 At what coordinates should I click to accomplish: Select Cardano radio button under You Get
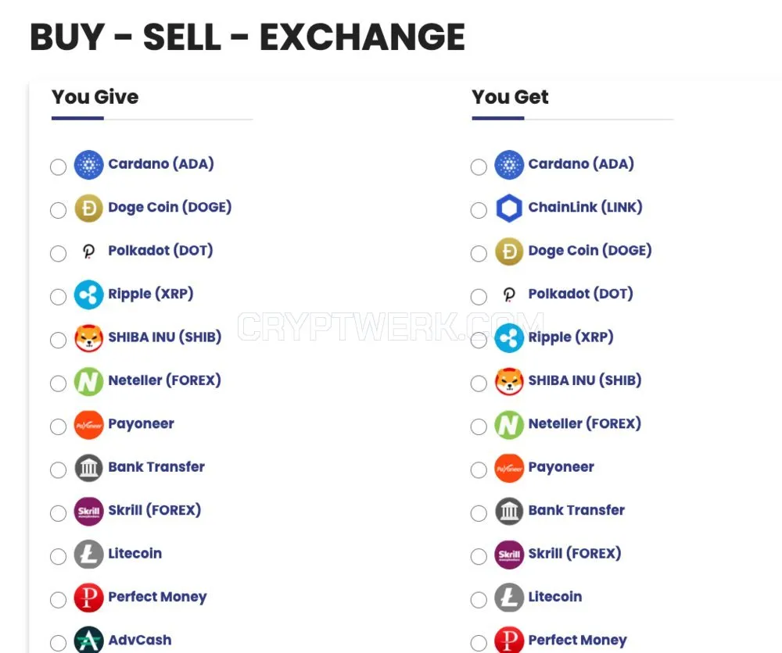click(x=479, y=167)
